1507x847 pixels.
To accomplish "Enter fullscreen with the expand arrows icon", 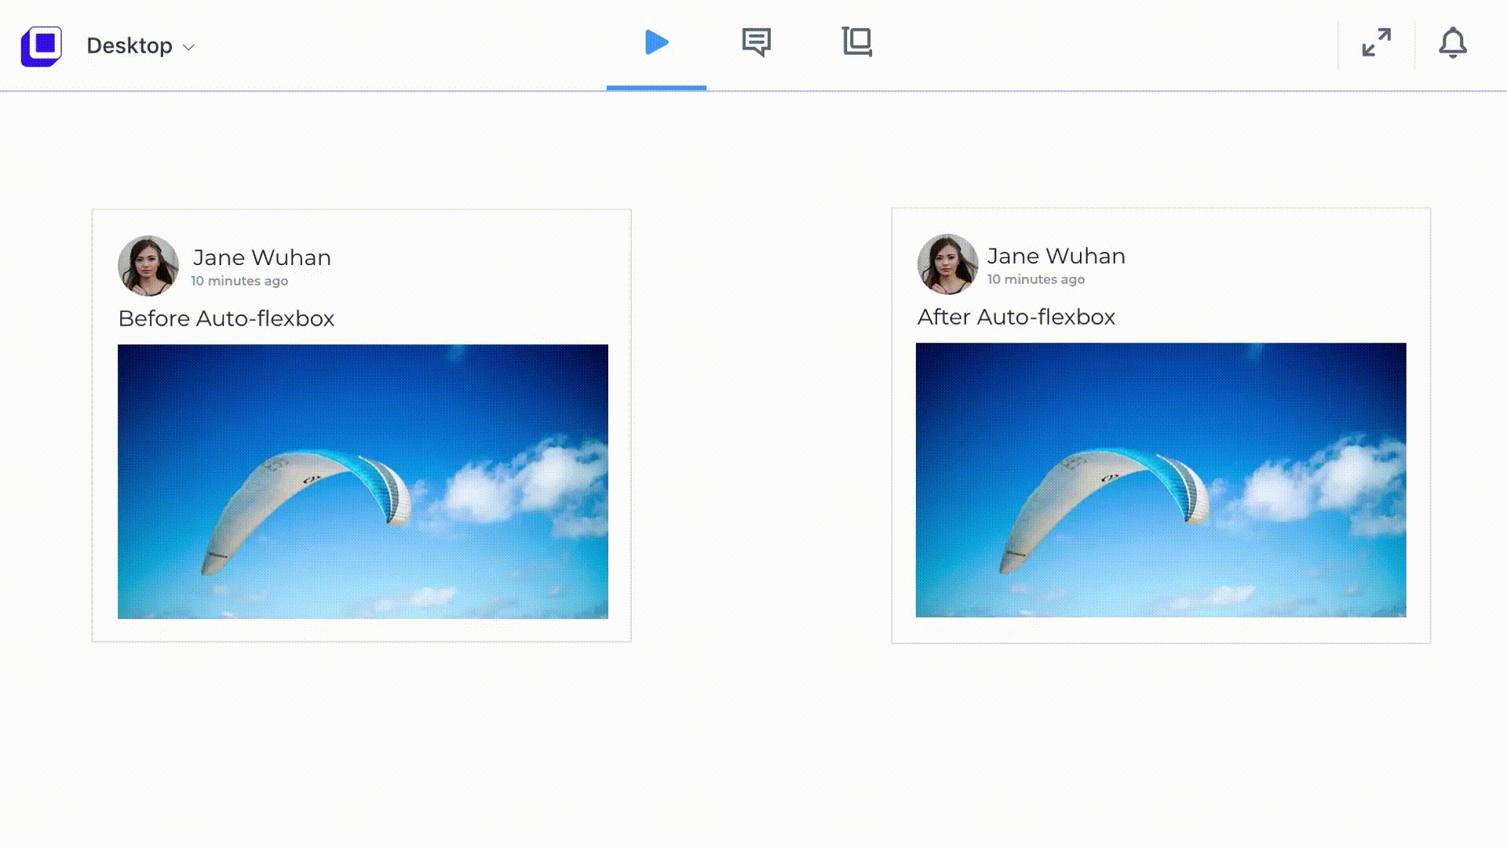I will (1377, 43).
